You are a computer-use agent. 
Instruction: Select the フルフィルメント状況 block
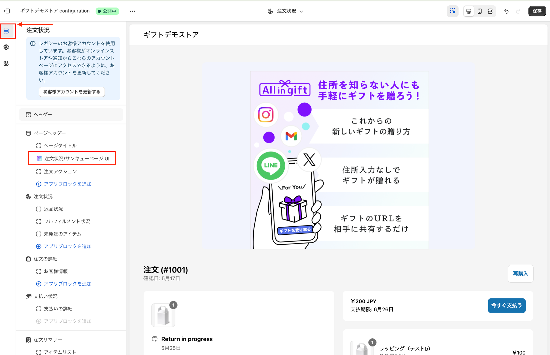tap(67, 221)
